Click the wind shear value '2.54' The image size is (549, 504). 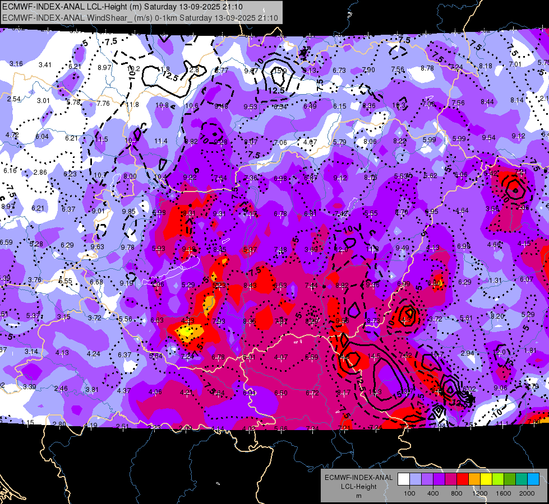(14, 99)
